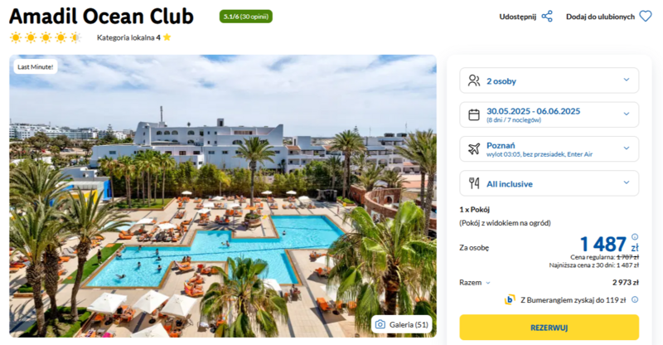
Task: Click the share icon next to Udostępnij
Action: 547,17
